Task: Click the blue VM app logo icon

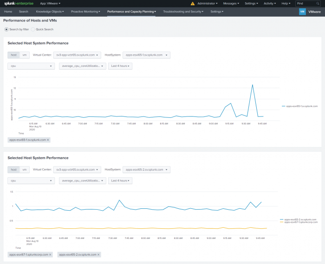Action: coord(302,12)
